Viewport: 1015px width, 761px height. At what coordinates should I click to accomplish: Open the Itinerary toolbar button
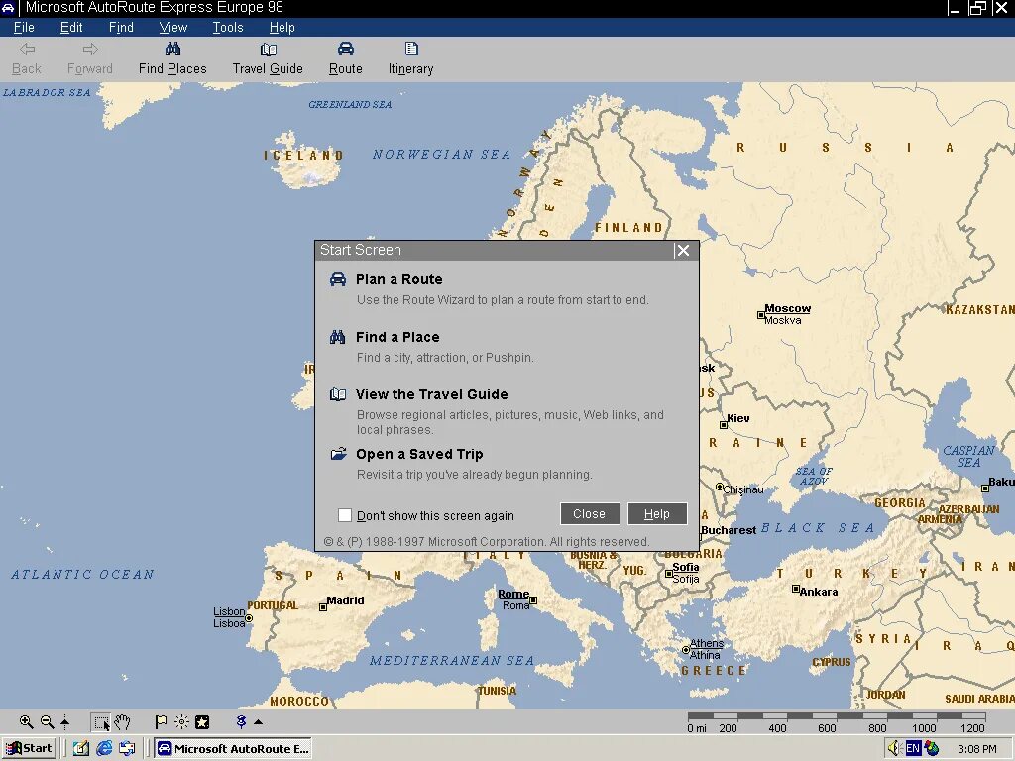(411, 58)
